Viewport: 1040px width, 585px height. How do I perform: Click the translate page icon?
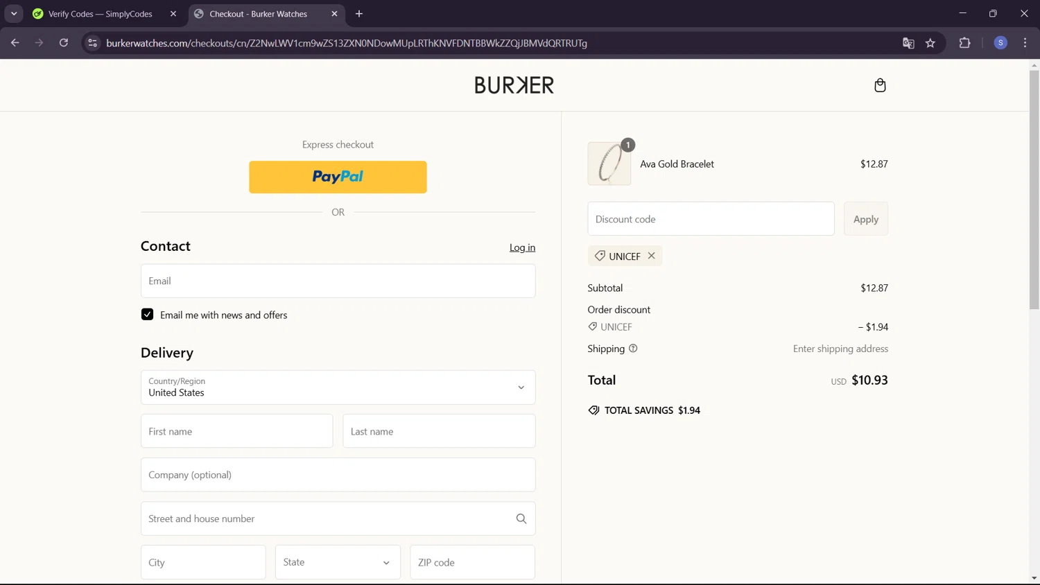tap(908, 43)
